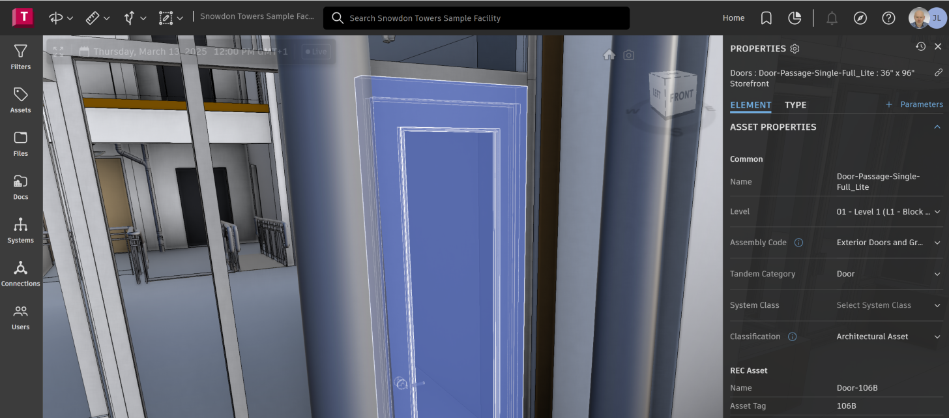Open the Filters panel
Viewport: 949px width, 418px height.
tap(20, 58)
